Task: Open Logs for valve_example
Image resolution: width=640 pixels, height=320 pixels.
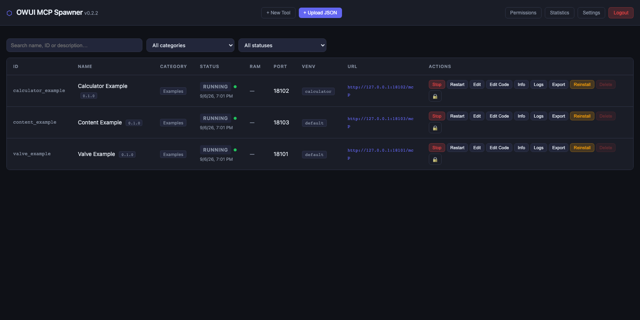Action: pos(539,148)
